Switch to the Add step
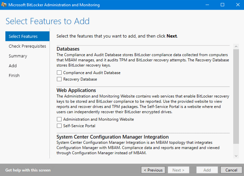This screenshot has width=244, height=176. pos(13,66)
